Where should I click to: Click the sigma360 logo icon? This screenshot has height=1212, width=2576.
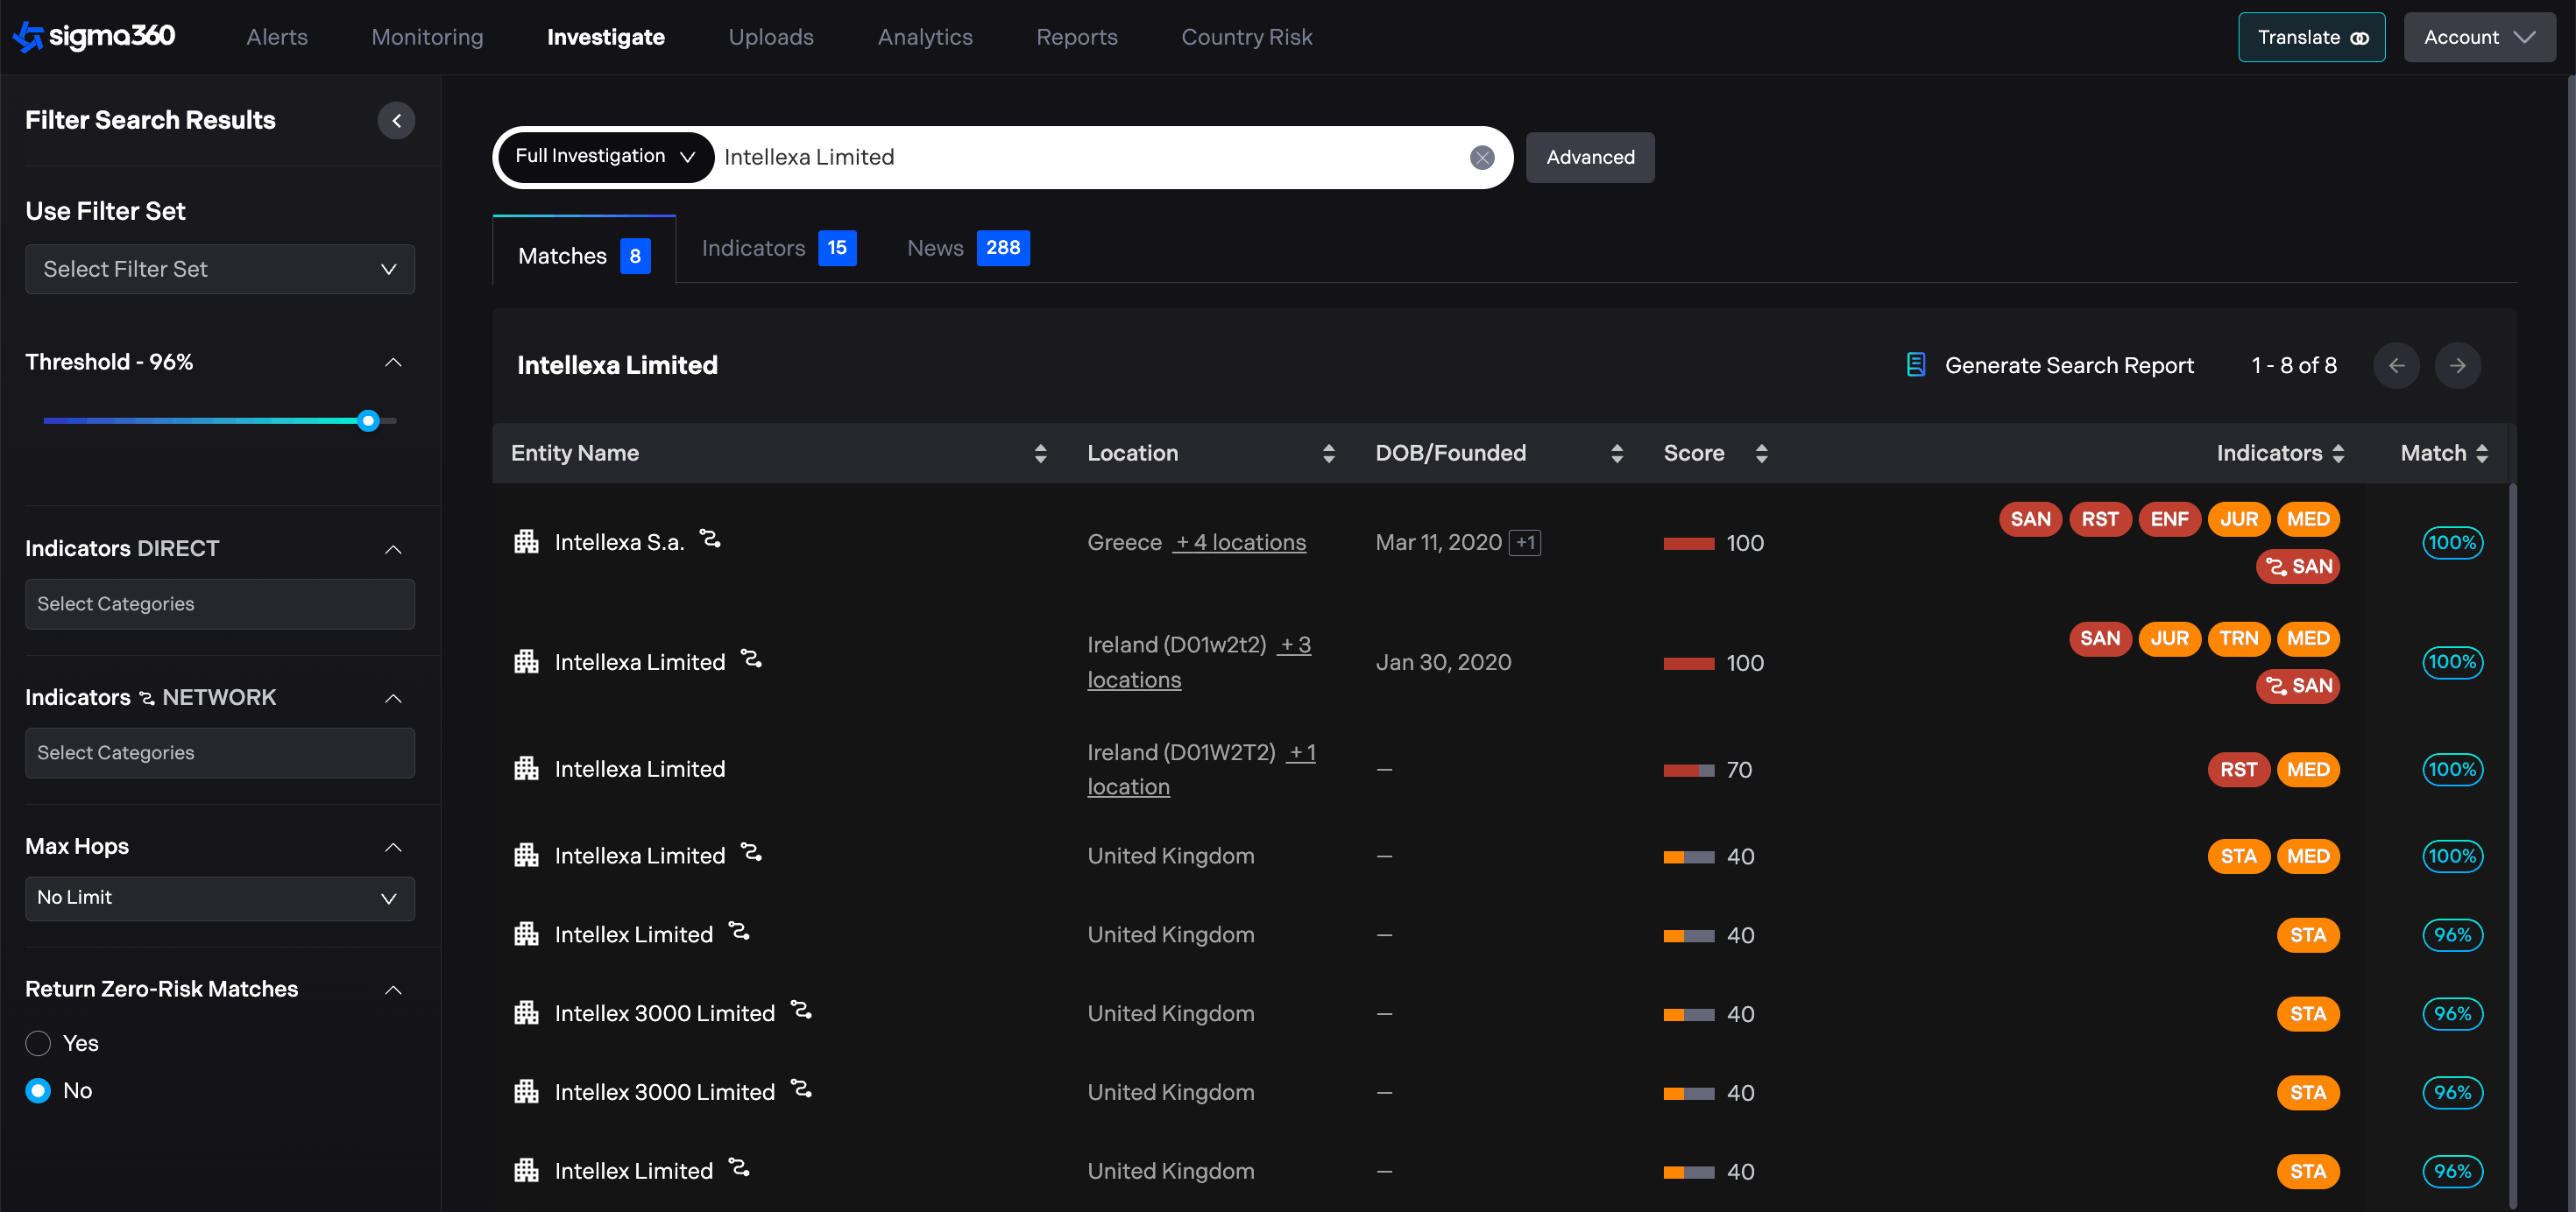[x=28, y=37]
